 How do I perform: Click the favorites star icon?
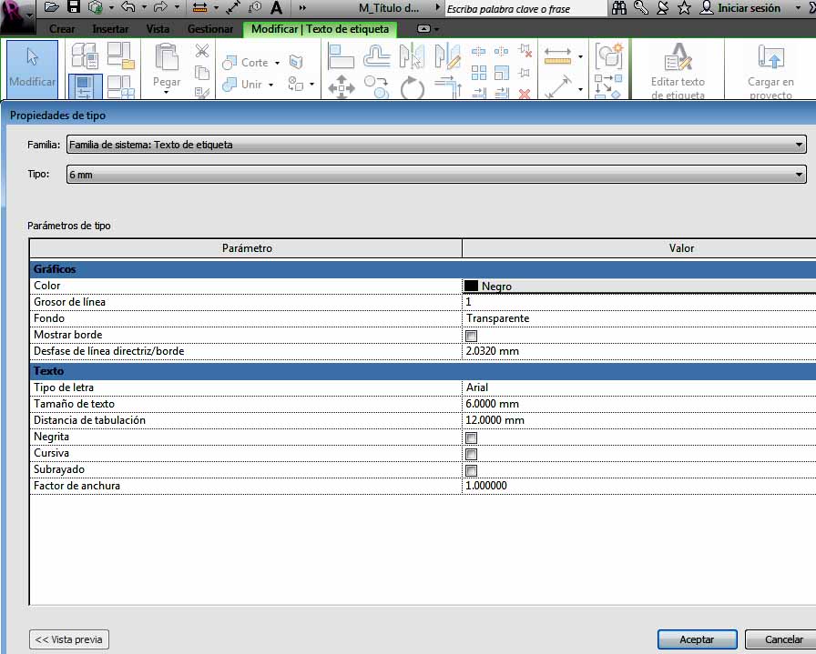684,8
